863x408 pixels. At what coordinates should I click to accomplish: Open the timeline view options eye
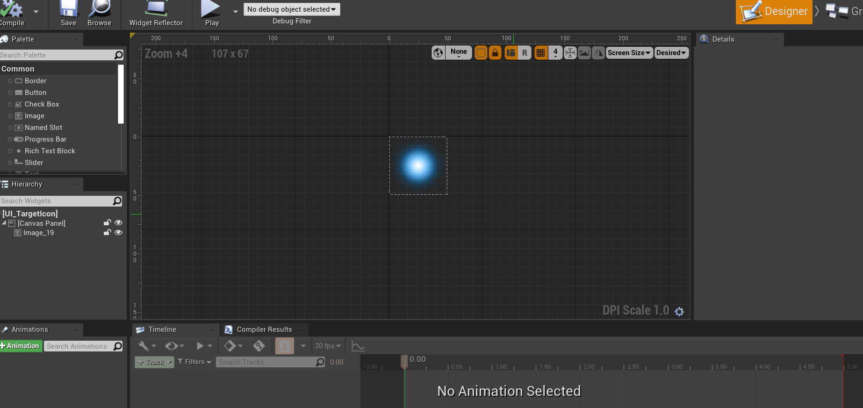(174, 346)
